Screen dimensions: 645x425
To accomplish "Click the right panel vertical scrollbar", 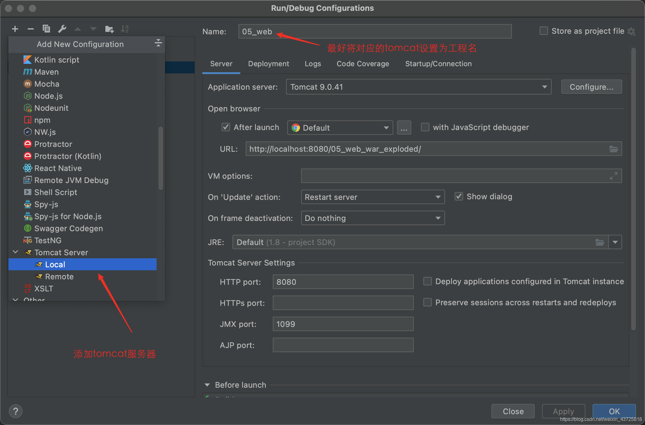I will click(x=634, y=189).
